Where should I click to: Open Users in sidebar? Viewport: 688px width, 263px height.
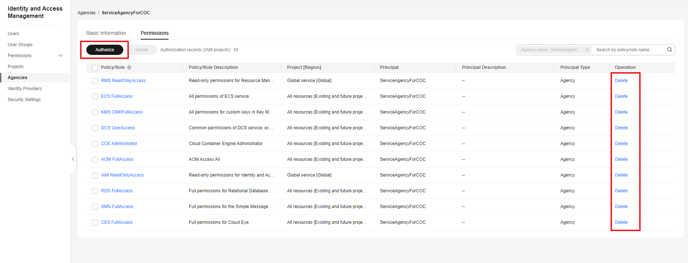(14, 34)
